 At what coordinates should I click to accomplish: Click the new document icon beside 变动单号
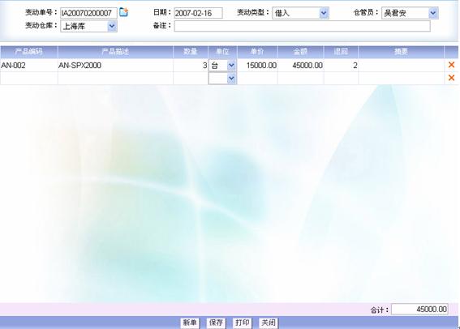[124, 12]
